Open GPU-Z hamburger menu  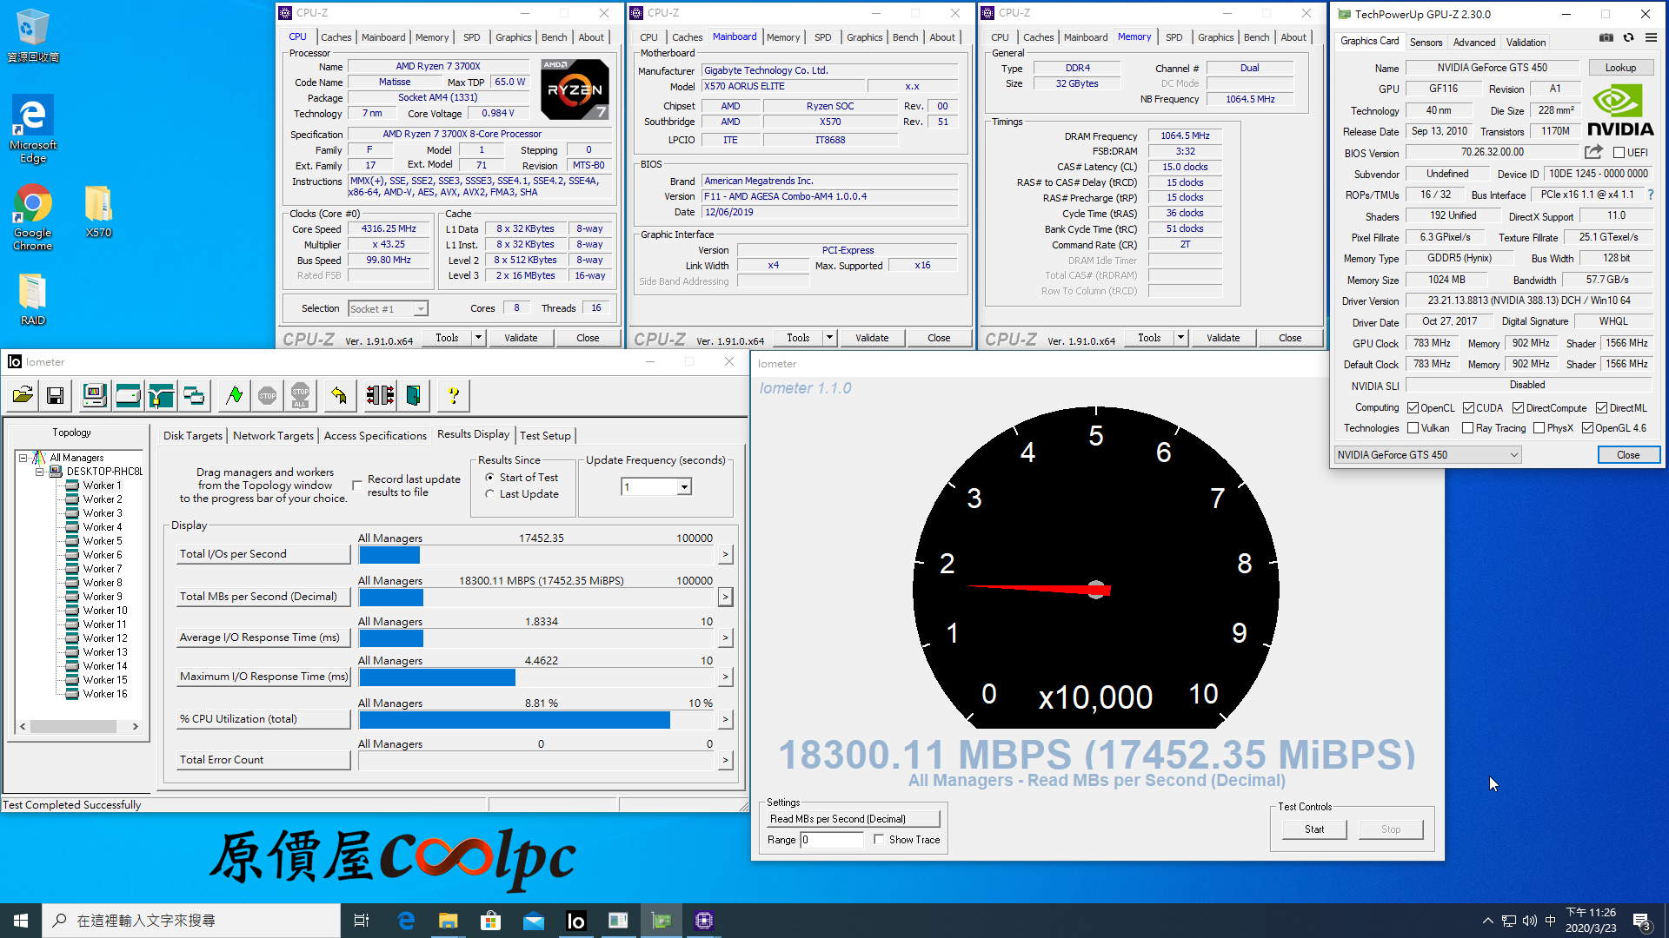1651,38
